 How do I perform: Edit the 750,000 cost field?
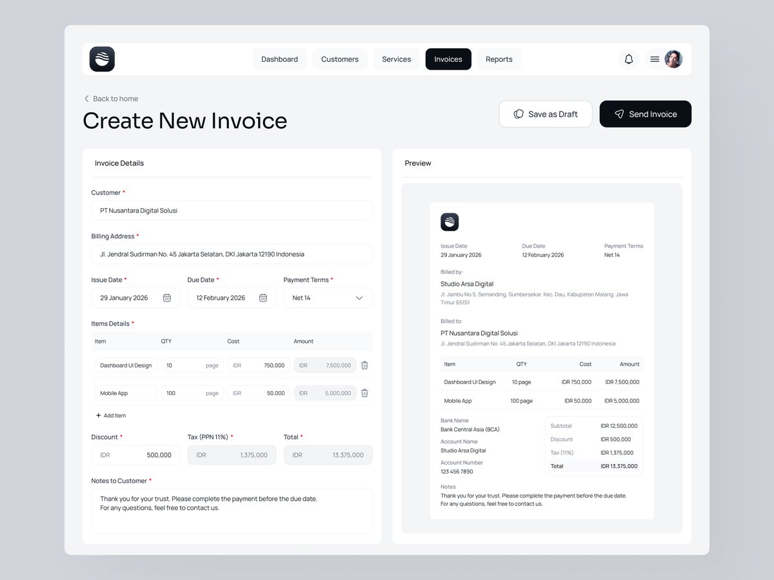[x=259, y=365]
